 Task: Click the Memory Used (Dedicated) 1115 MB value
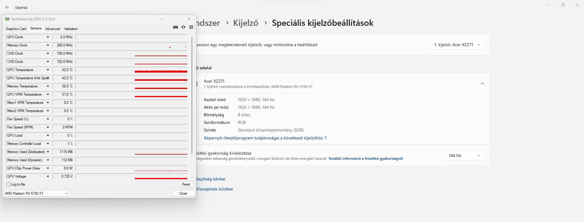pyautogui.click(x=63, y=152)
